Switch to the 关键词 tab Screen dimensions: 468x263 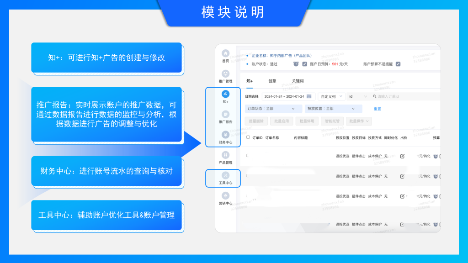tap(298, 81)
